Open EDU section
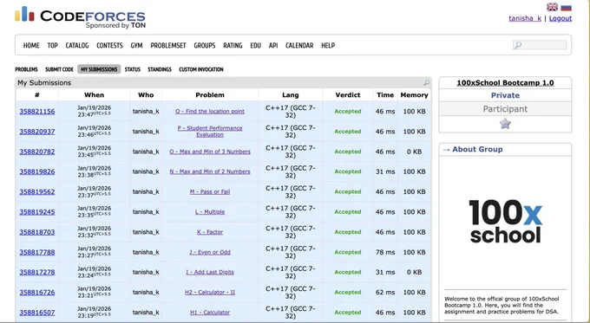The image size is (590, 323). [255, 45]
